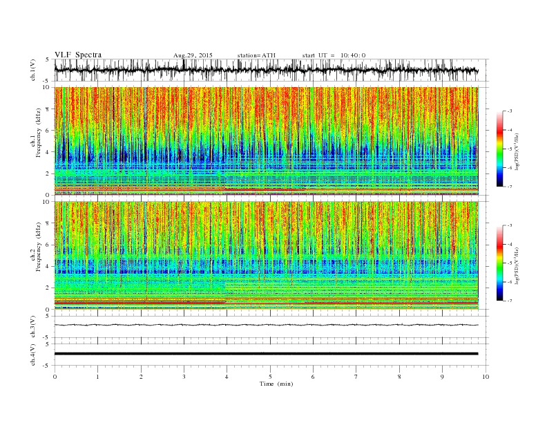
Task: Click the "-5" label on ch.1 color scale
Action: click(509, 149)
